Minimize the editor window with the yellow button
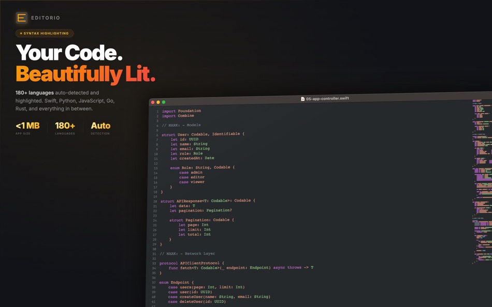This screenshot has width=492, height=307. click(x=158, y=102)
